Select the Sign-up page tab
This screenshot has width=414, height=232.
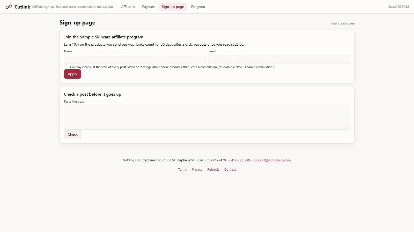tap(173, 7)
